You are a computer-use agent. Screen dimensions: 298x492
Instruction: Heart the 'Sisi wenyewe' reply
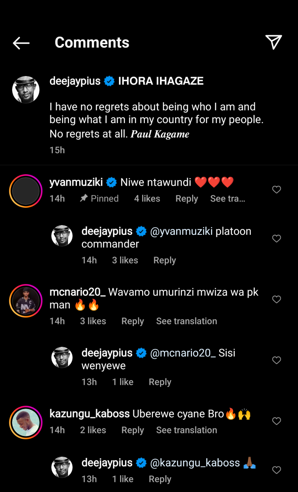(277, 360)
